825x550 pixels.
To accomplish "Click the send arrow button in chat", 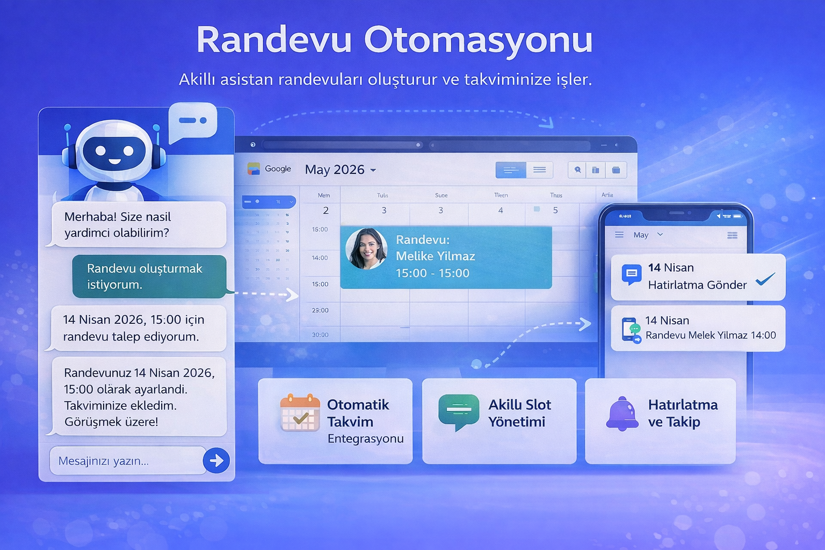I will click(216, 460).
